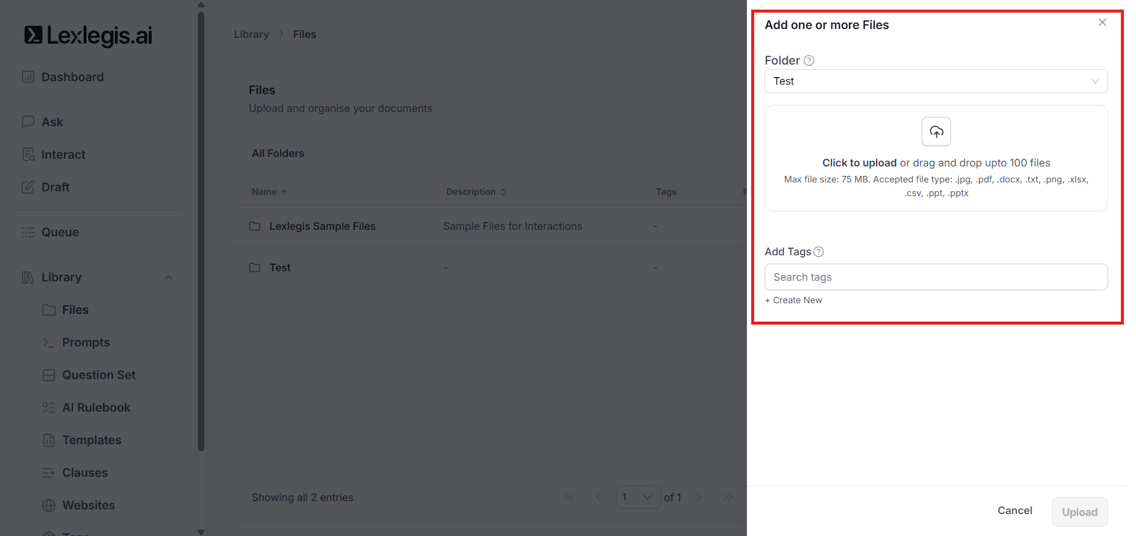Open the page number dropdown
The image size is (1136, 536).
pos(638,497)
